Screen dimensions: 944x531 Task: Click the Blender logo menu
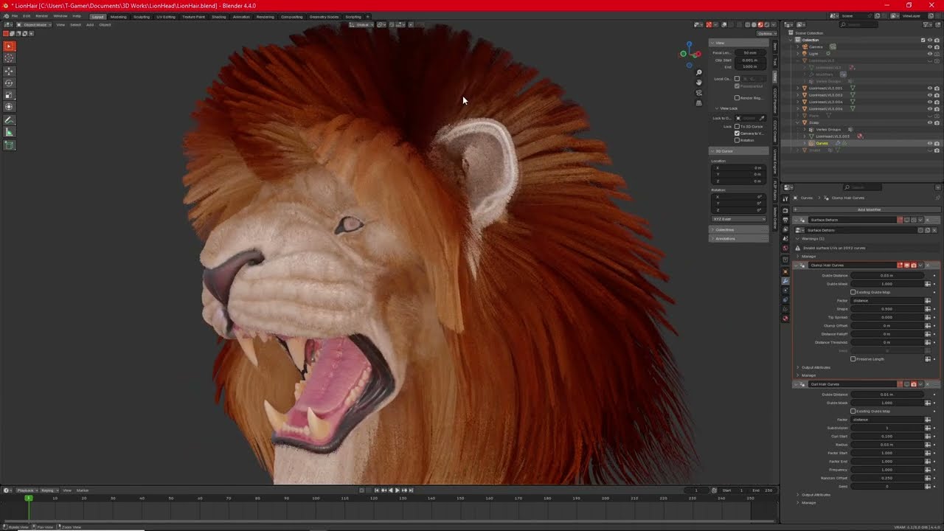pos(5,16)
